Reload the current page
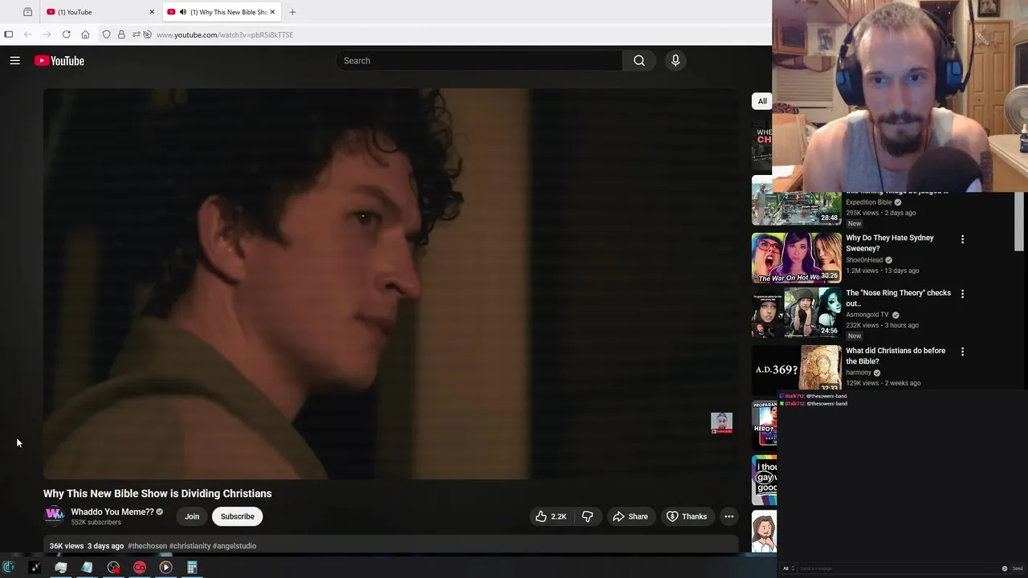Viewport: 1028px width, 578px height. tap(66, 35)
